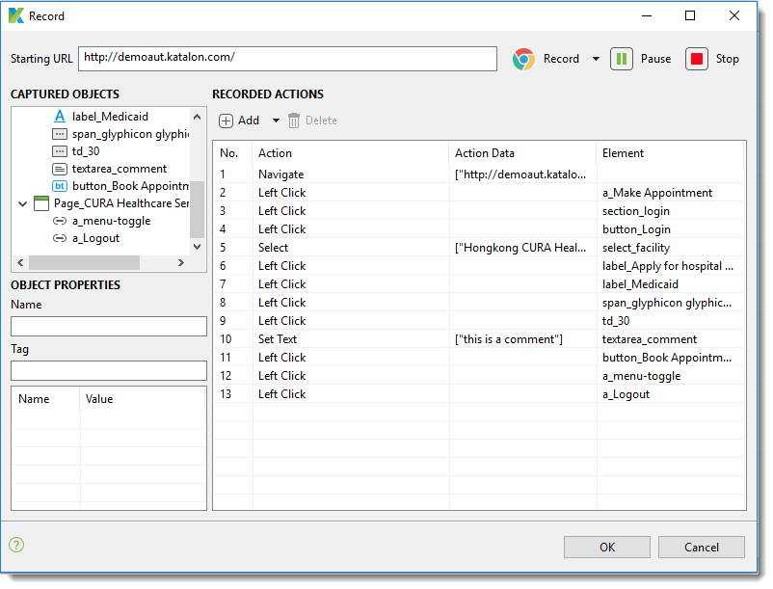Click the textarea_comment object icon
This screenshot has width=773, height=589.
(60, 169)
